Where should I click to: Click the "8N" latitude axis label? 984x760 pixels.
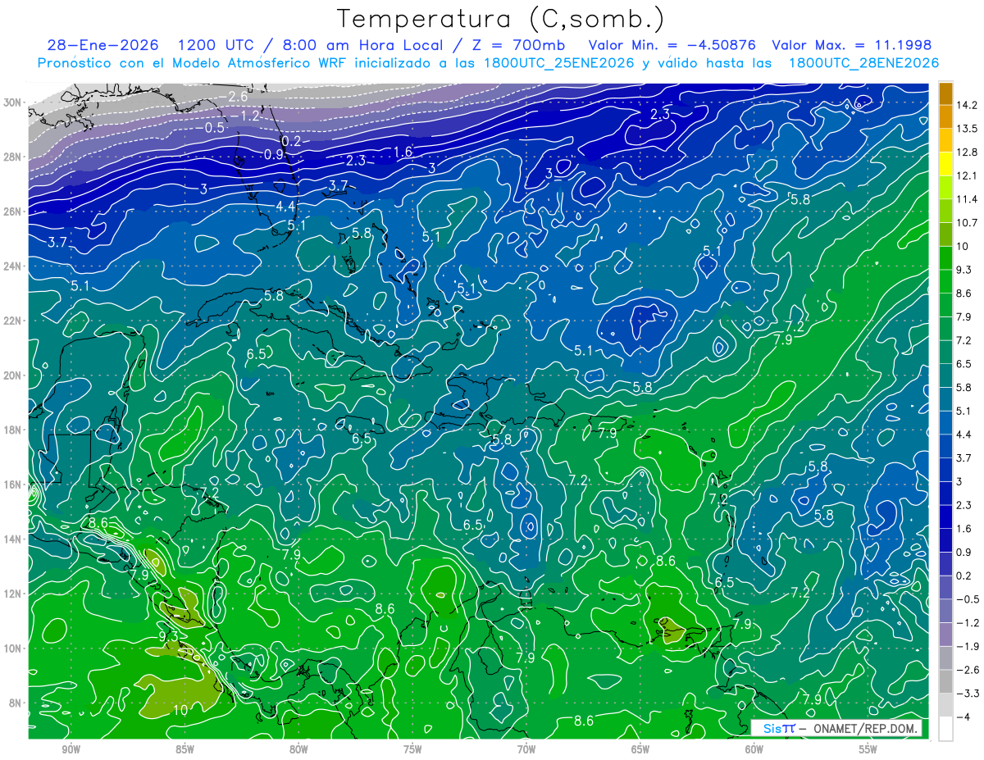coord(15,703)
